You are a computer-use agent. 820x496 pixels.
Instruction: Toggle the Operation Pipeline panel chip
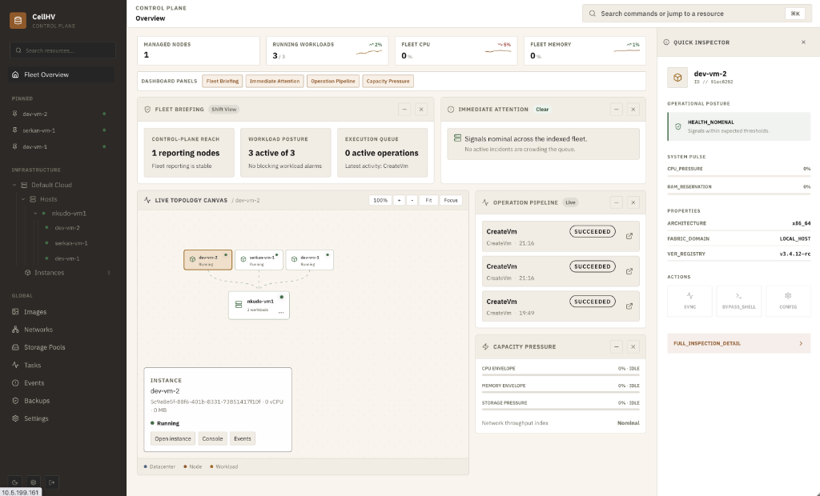[x=332, y=81]
